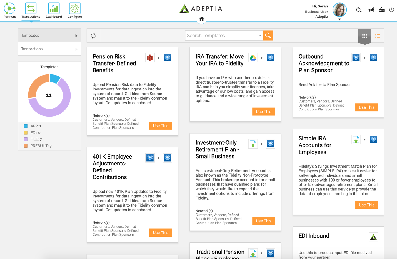Use This on Simple IRA Accounts card
This screenshot has height=259, width=397.
367,205
